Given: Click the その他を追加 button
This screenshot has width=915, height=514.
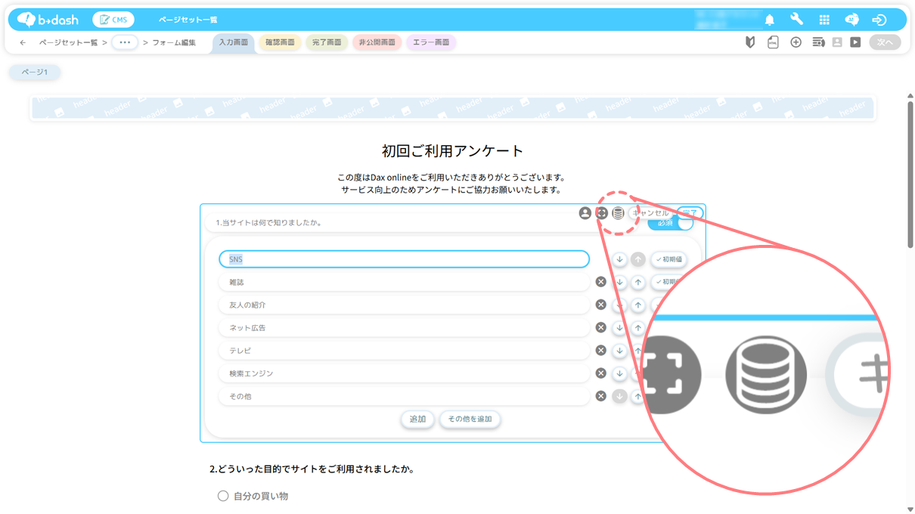Looking at the screenshot, I should click(470, 419).
